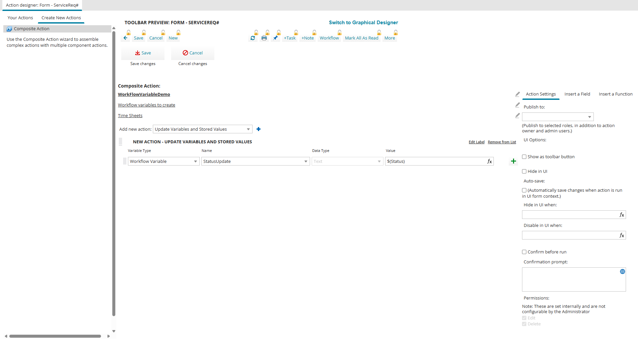Click the pin icon in toolbar
This screenshot has width=638, height=342.
(x=275, y=38)
